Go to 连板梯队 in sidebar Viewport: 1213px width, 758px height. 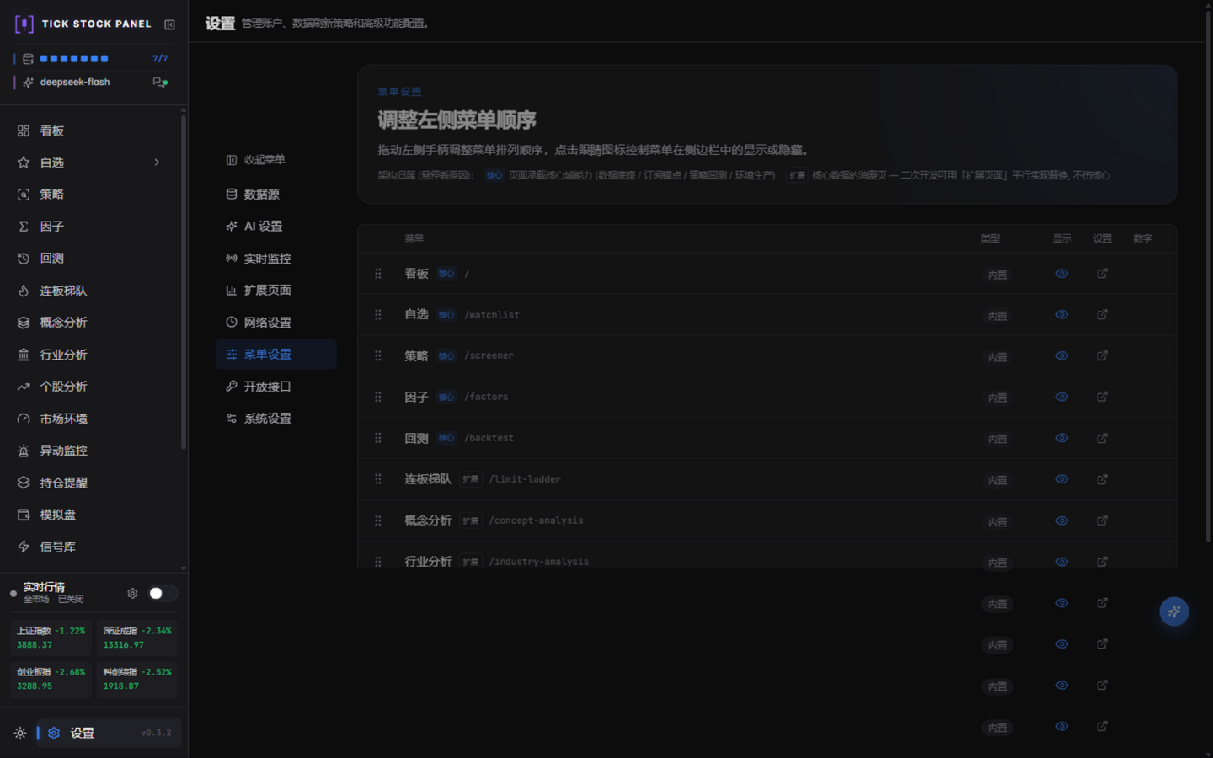(x=91, y=291)
